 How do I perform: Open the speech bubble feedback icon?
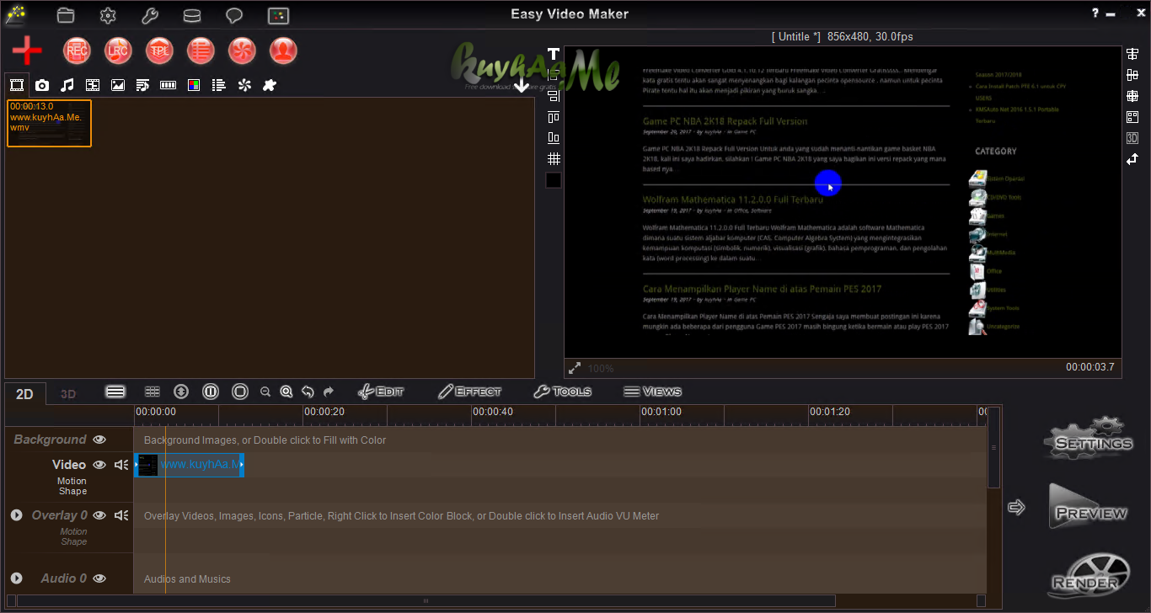tap(234, 15)
